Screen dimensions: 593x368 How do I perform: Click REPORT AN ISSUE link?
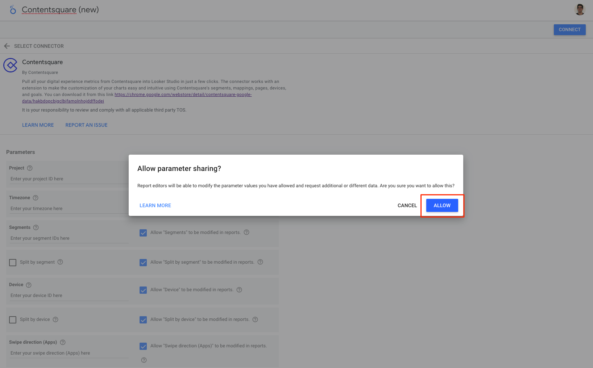pyautogui.click(x=86, y=125)
